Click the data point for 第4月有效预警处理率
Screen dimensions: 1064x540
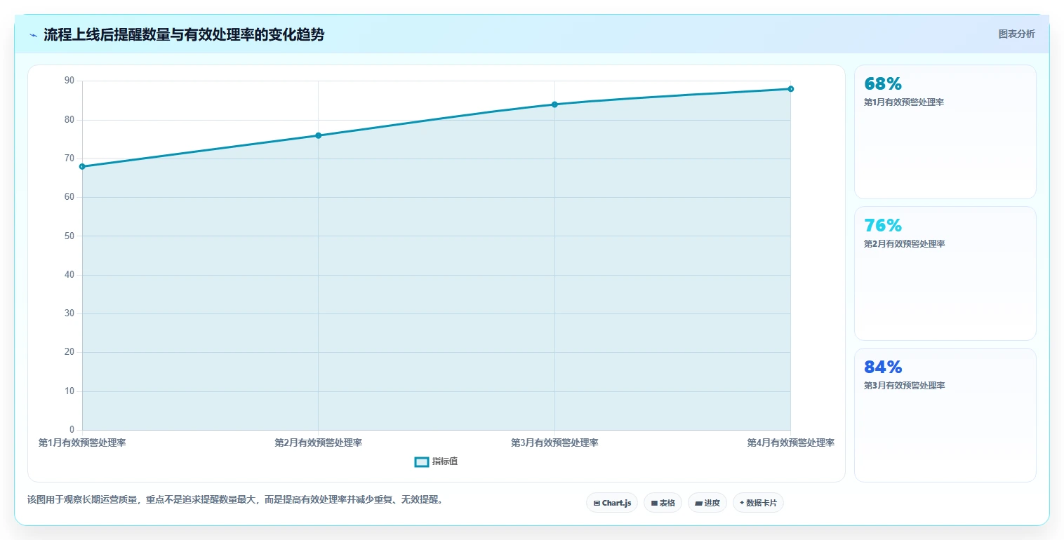click(790, 89)
